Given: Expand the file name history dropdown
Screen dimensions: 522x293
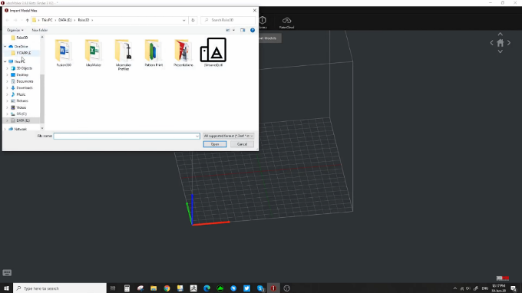Looking at the screenshot, I should point(197,136).
